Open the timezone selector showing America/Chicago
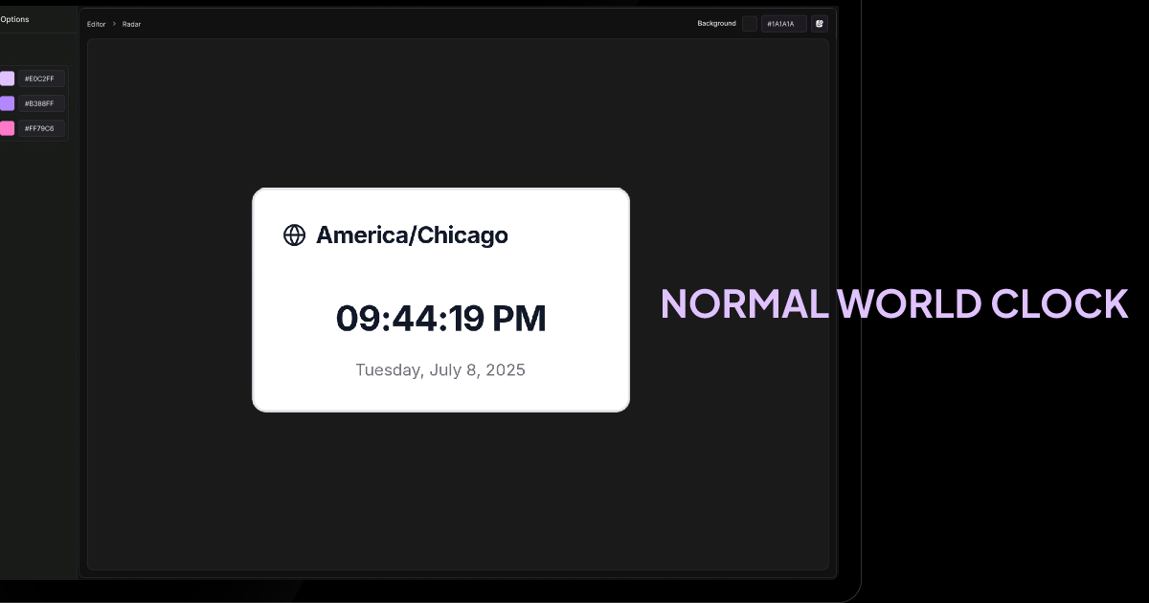 click(412, 234)
